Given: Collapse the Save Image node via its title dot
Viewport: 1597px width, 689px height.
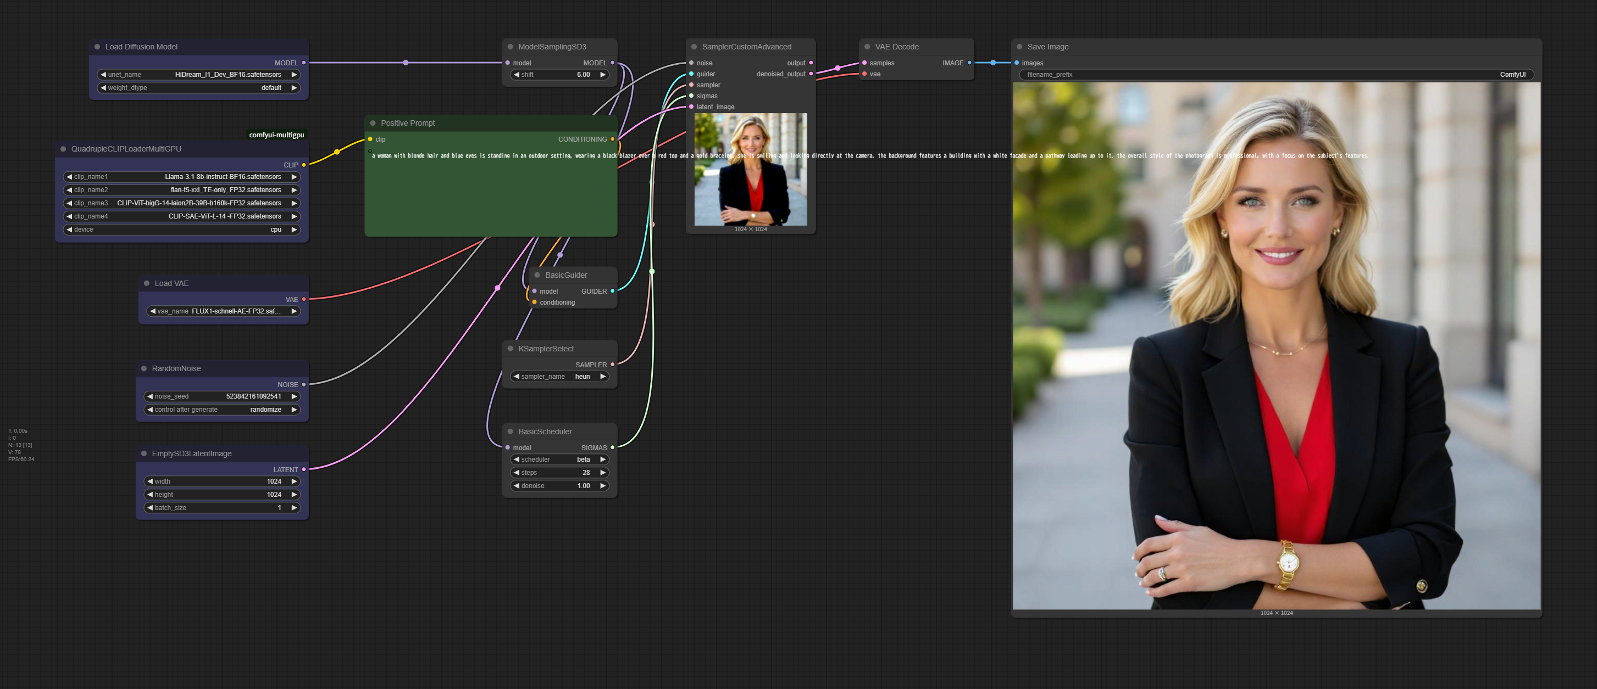Looking at the screenshot, I should point(1019,47).
